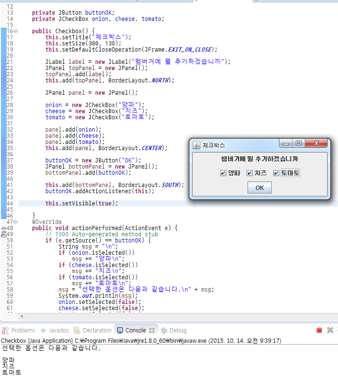This screenshot has width=338, height=383.
Task: Collapse the @Override method fold at line 47
Action: coord(16,222)
